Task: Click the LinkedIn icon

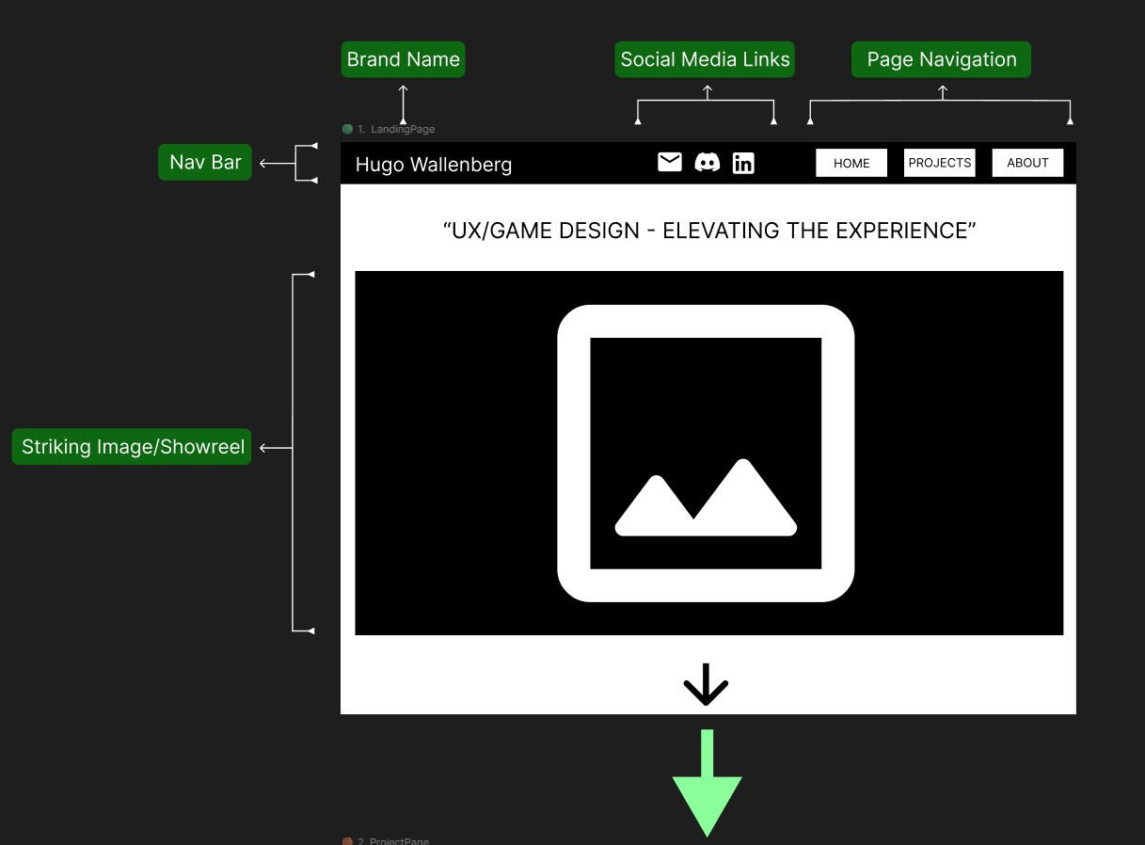Action: click(x=743, y=163)
